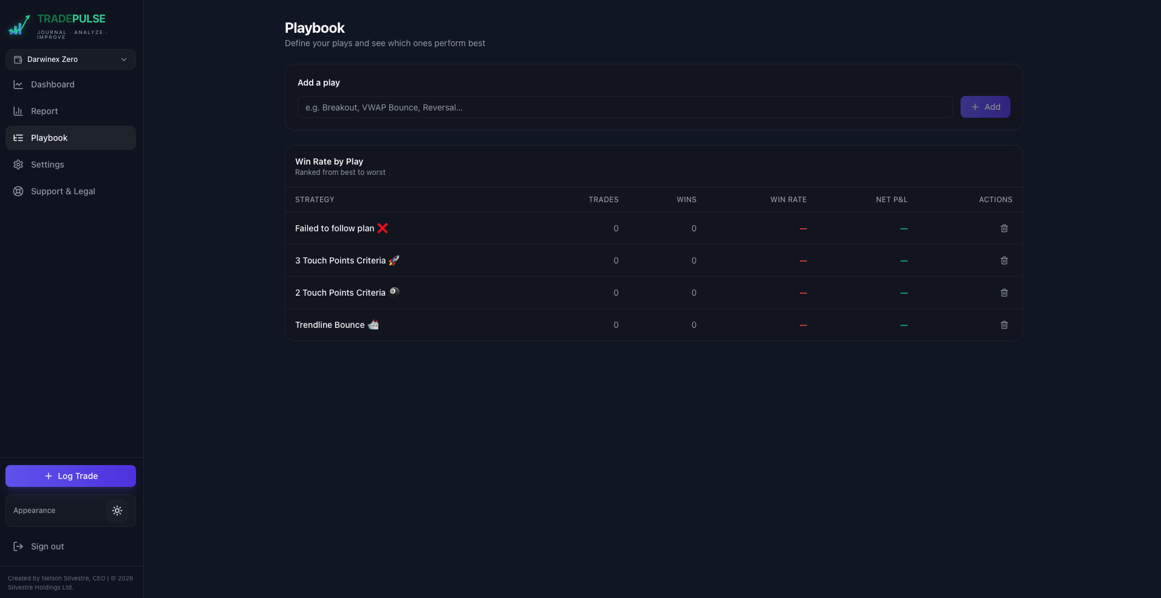Delete the Trendline Bounce play
This screenshot has width=1161, height=598.
[1004, 325]
